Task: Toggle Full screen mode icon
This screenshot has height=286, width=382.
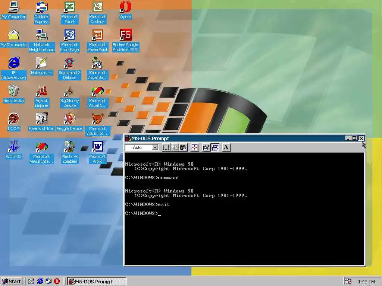Action: tap(195, 147)
